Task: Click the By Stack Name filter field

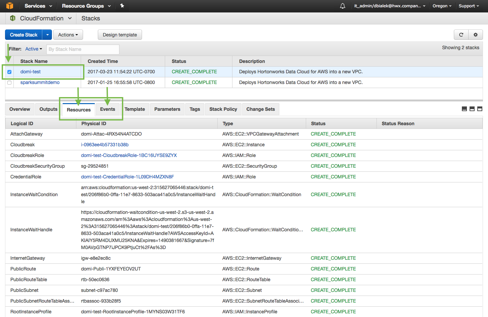Action: [x=83, y=49]
